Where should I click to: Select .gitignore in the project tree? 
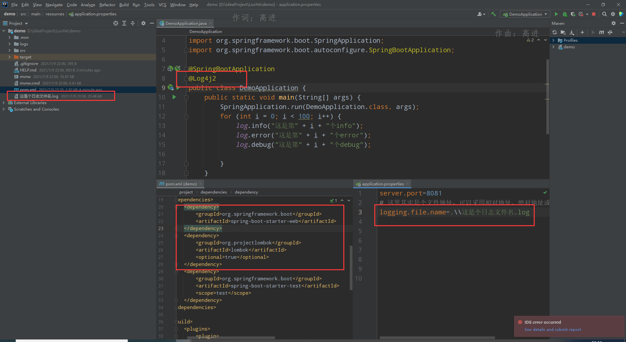point(29,63)
